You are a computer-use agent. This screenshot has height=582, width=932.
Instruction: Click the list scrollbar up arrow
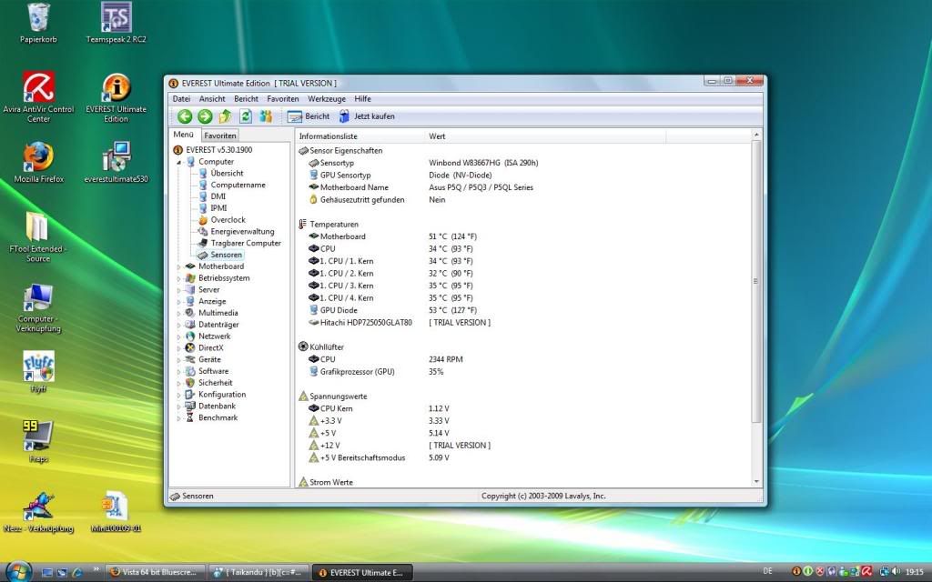[756, 135]
